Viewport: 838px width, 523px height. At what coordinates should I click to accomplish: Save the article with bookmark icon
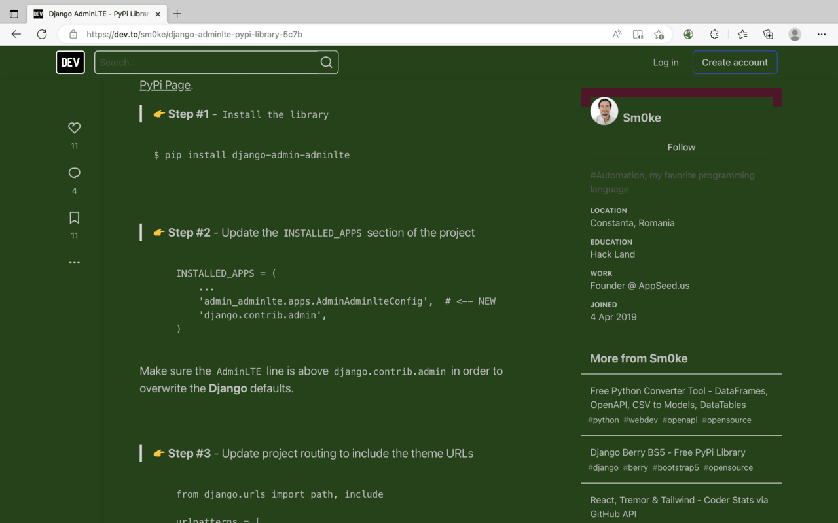75,218
